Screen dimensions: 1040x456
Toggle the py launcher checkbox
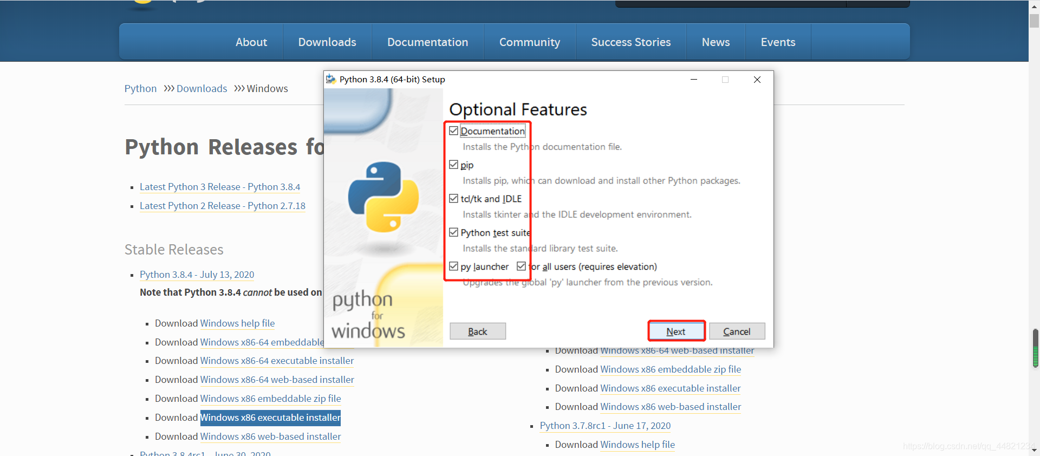tap(453, 266)
